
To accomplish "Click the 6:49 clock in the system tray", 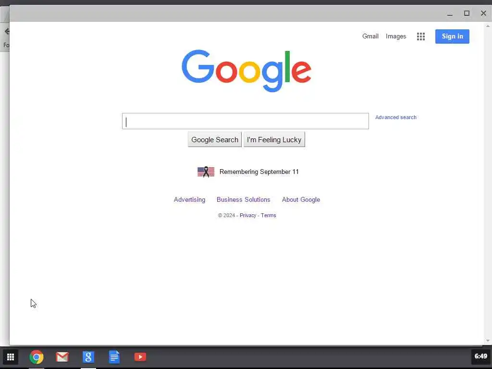I will 480,357.
